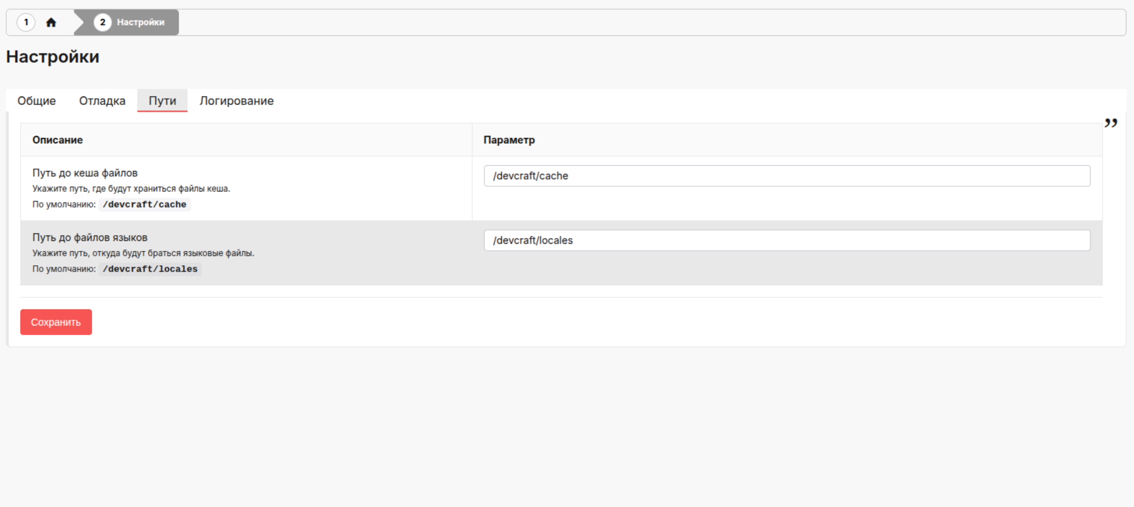
Task: Click the default /devcraft/cache code value
Action: 144,204
